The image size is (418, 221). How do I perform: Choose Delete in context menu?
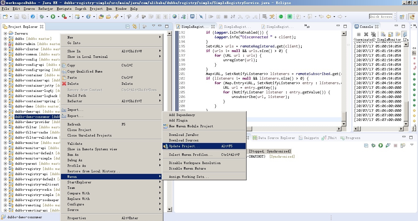(112, 84)
